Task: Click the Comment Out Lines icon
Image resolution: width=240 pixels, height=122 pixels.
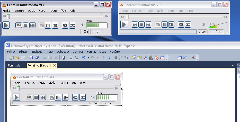Action: pyautogui.click(x=70, y=58)
